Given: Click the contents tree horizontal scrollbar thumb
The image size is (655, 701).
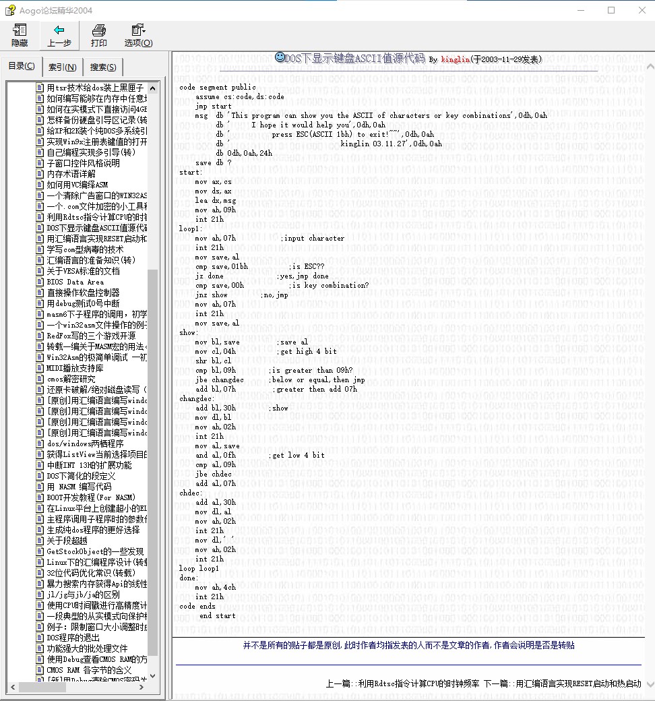Looking at the screenshot, I should pos(42,687).
